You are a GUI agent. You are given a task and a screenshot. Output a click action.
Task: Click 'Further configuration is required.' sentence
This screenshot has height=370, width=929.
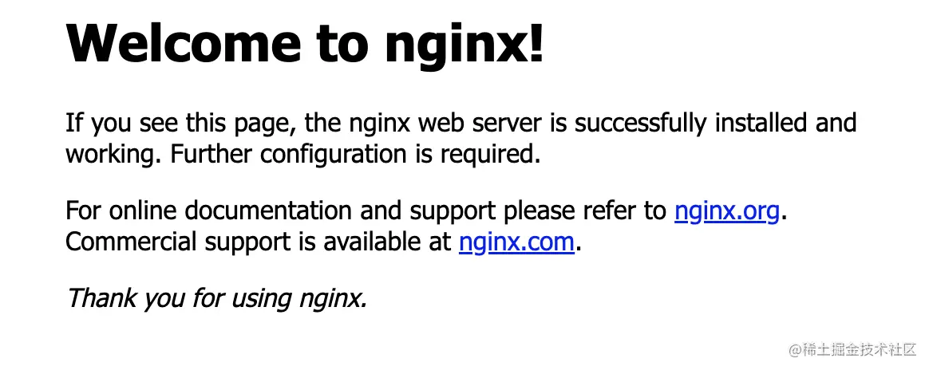click(x=355, y=155)
